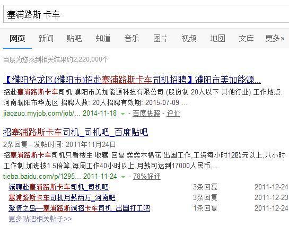
Task: Open result 招塞浦路斯卡车司机_司机吧_百度贴吧
Action: (x=76, y=132)
